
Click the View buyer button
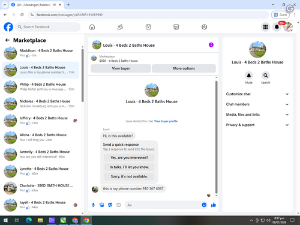coord(121,68)
